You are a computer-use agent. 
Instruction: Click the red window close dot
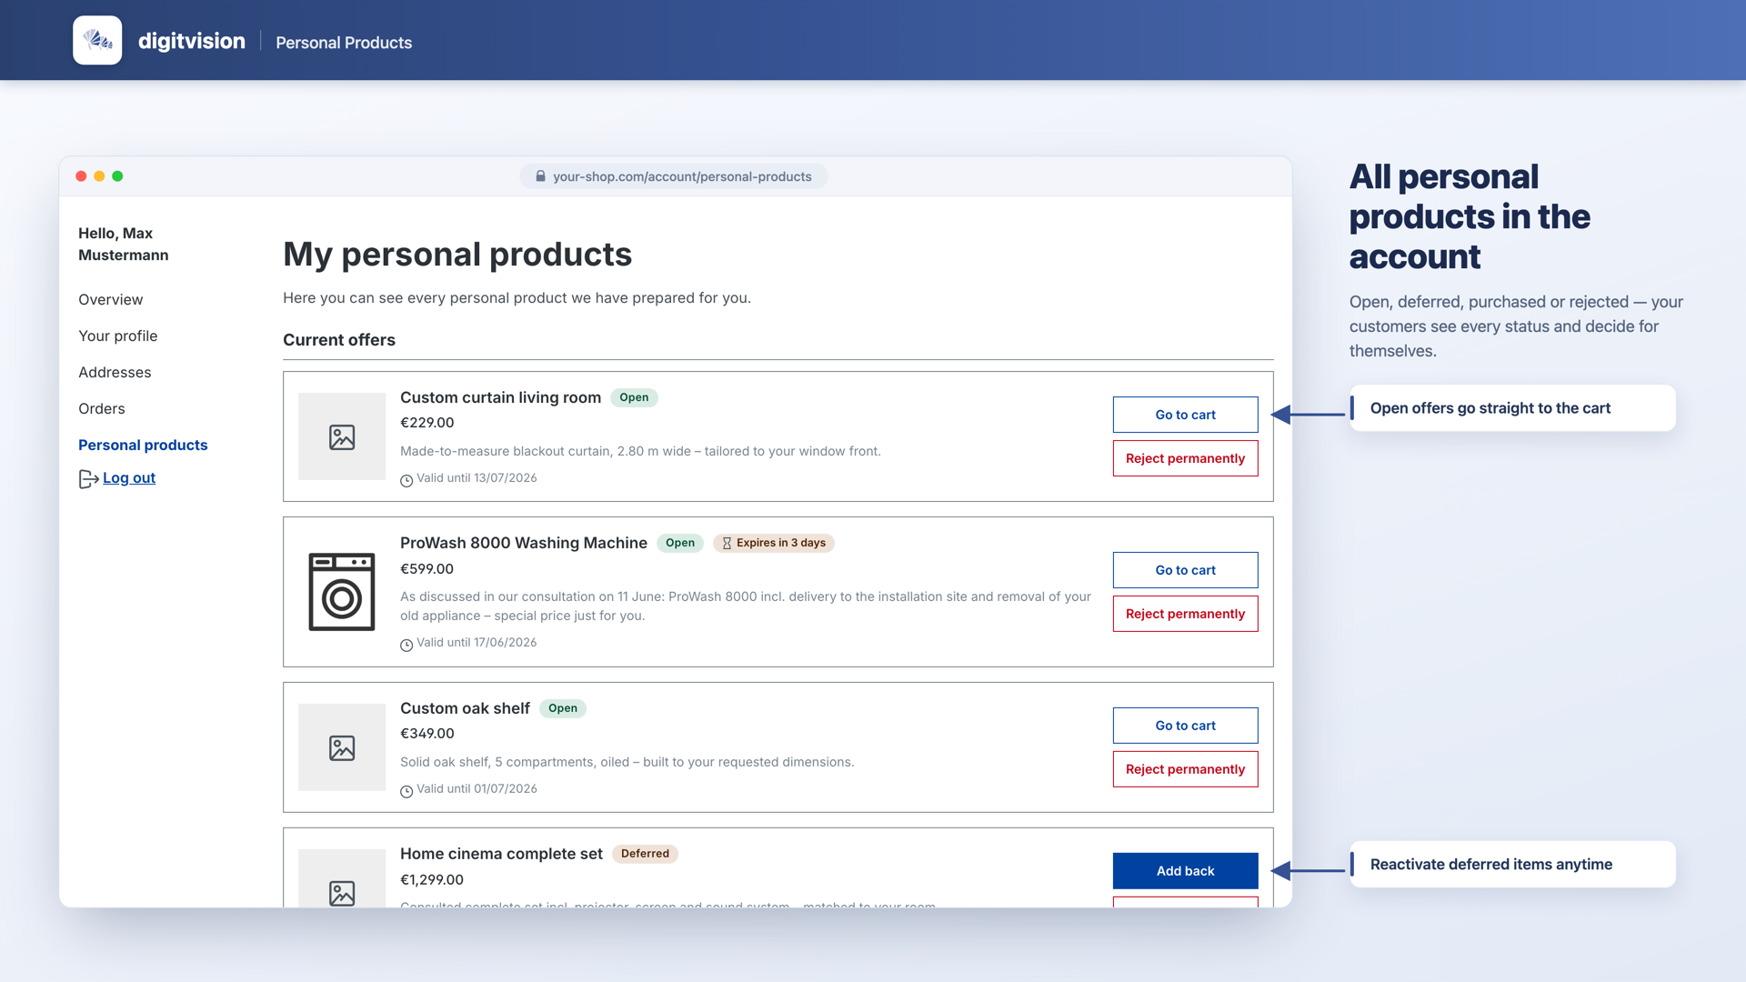[81, 176]
